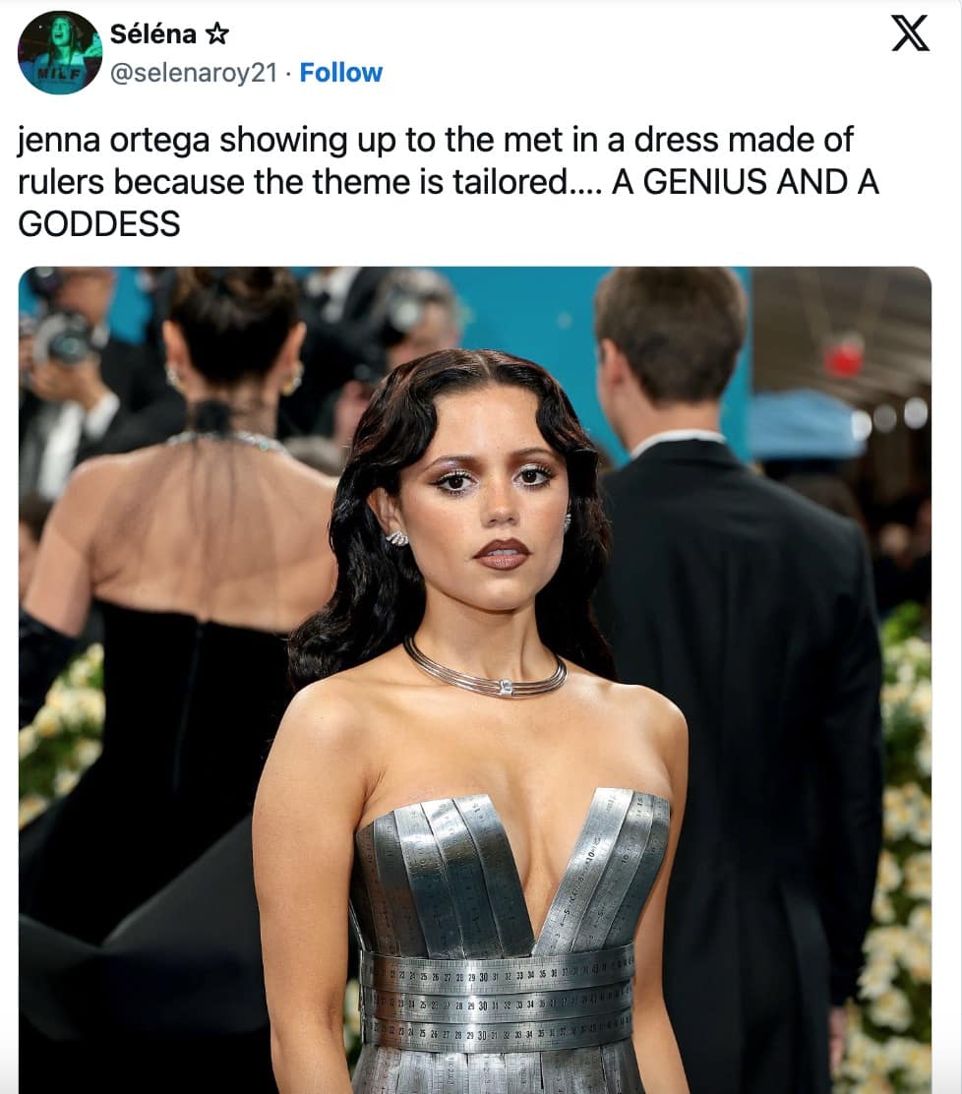
Task: Click the MILF badge on the avatar
Action: pyautogui.click(x=59, y=73)
